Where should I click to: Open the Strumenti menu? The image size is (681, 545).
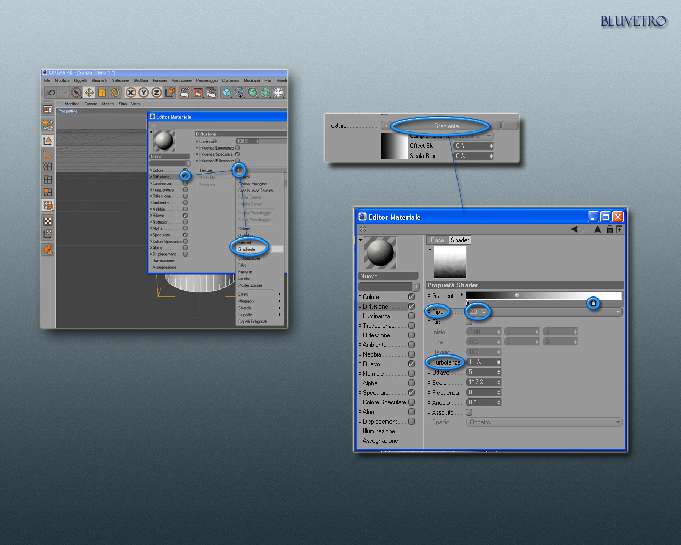click(x=99, y=81)
